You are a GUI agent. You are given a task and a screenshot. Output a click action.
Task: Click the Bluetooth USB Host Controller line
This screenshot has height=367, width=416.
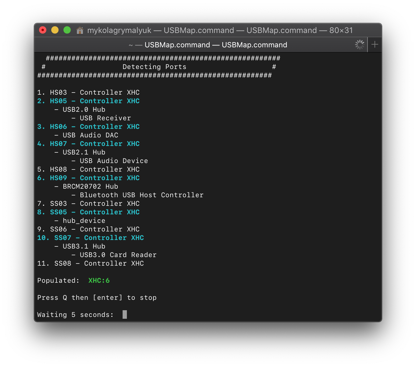click(142, 195)
